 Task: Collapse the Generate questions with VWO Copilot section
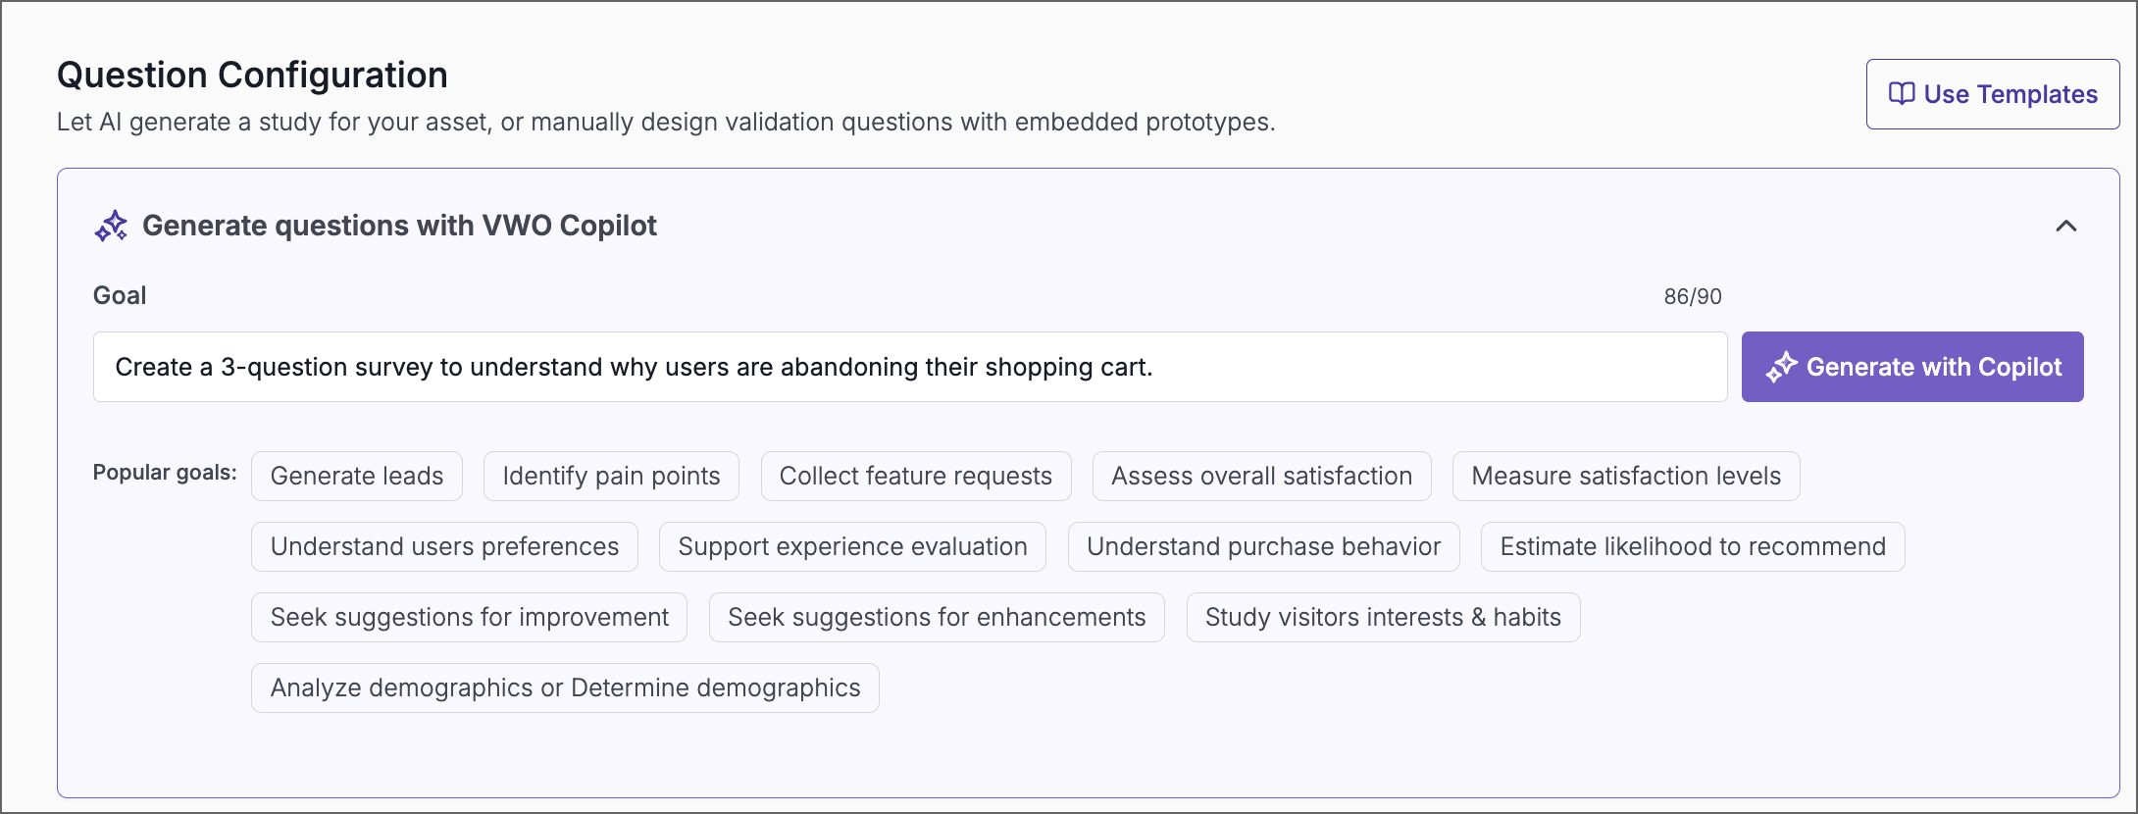pos(2066,227)
